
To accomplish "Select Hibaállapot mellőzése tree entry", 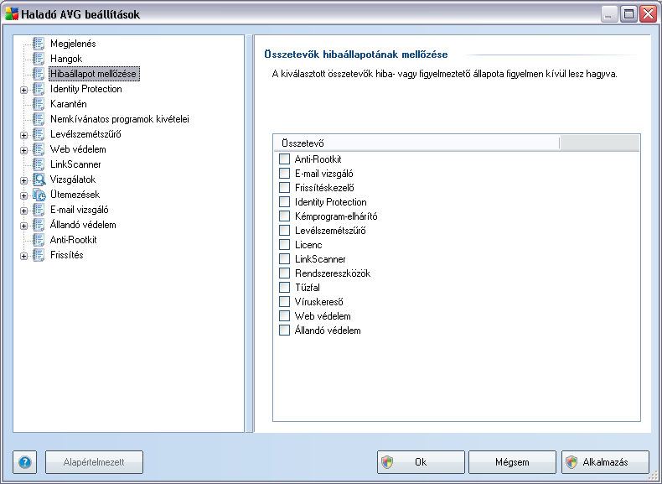I will click(93, 74).
